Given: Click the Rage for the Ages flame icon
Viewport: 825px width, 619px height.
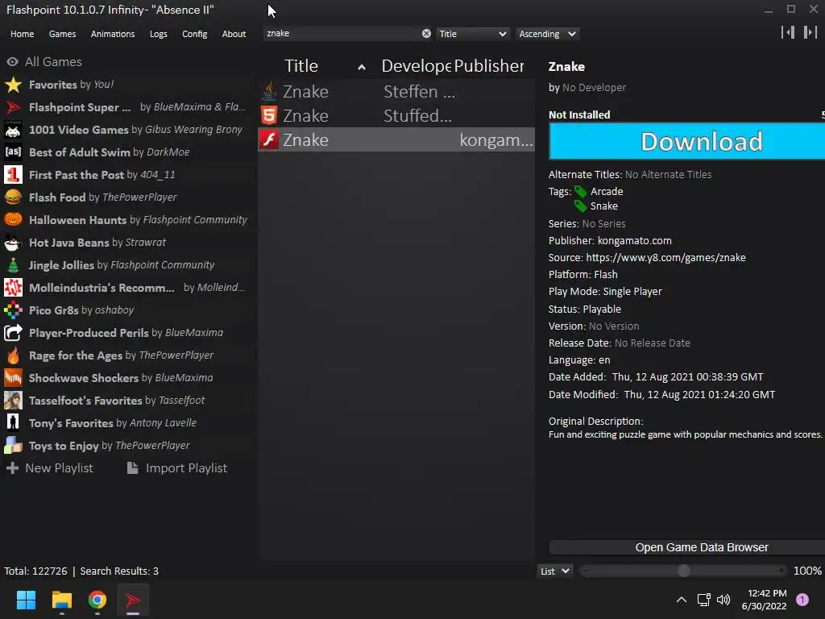Looking at the screenshot, I should coord(13,355).
